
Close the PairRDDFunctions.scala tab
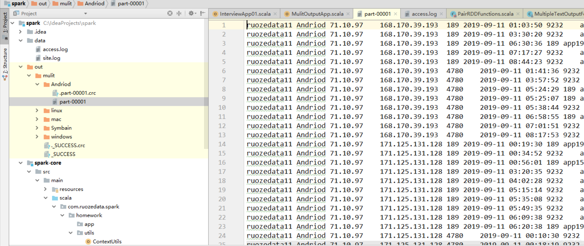pos(518,14)
